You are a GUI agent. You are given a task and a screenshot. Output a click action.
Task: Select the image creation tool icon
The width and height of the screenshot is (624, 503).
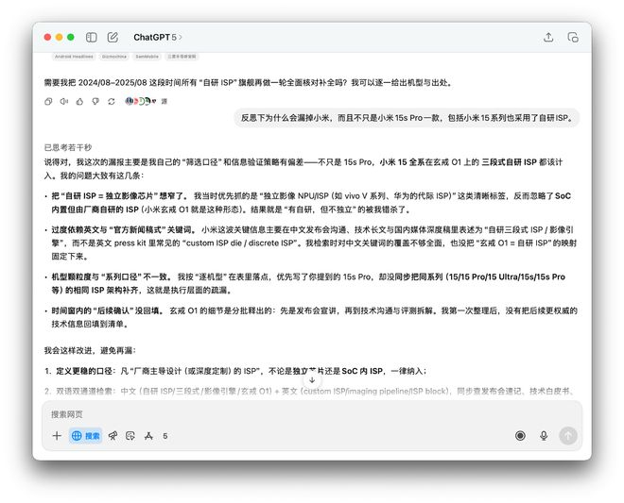pyautogui.click(x=130, y=436)
